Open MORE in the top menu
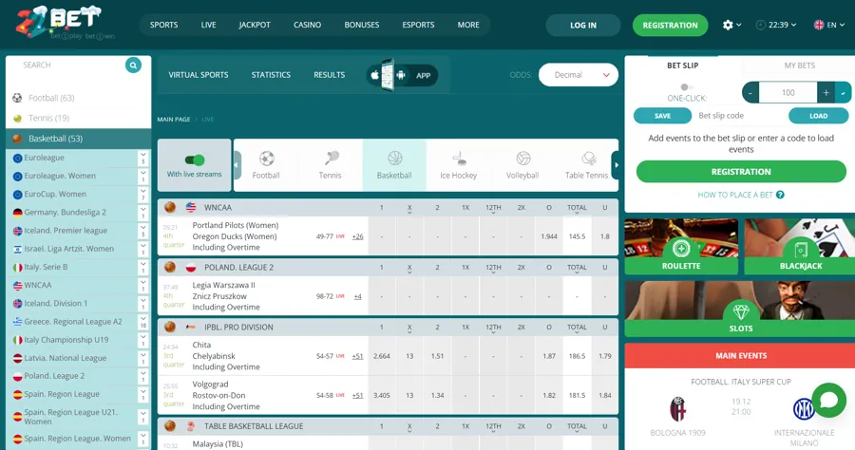This screenshot has height=450, width=855. (468, 25)
